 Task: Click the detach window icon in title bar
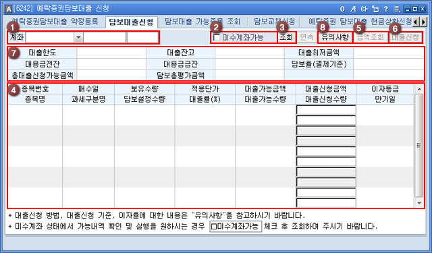[375, 9]
